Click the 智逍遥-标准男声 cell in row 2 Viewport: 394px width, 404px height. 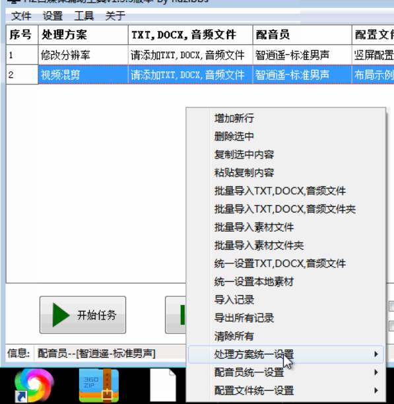(x=302, y=75)
